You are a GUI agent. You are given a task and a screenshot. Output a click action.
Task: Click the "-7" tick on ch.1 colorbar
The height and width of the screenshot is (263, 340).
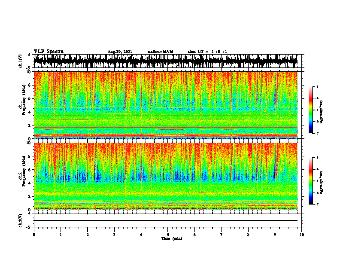point(317,133)
